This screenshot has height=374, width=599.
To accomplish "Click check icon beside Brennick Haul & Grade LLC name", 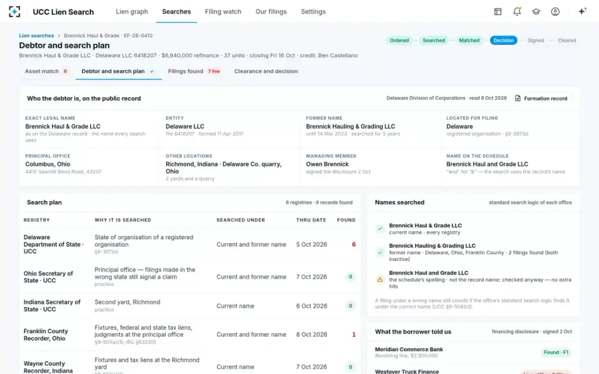I will click(x=380, y=229).
